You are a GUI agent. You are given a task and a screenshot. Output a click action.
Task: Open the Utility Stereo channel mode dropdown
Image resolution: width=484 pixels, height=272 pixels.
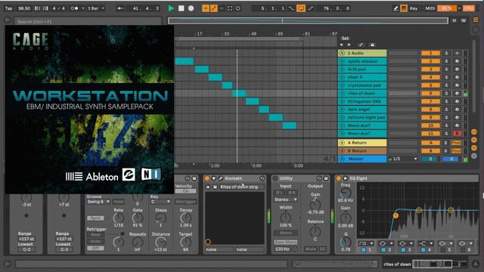tap(286, 199)
